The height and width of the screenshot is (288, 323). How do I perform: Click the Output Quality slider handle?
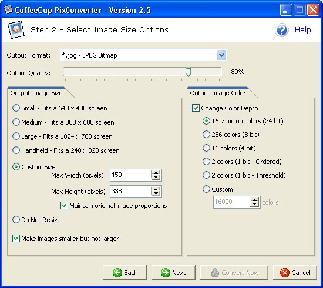[x=188, y=72]
